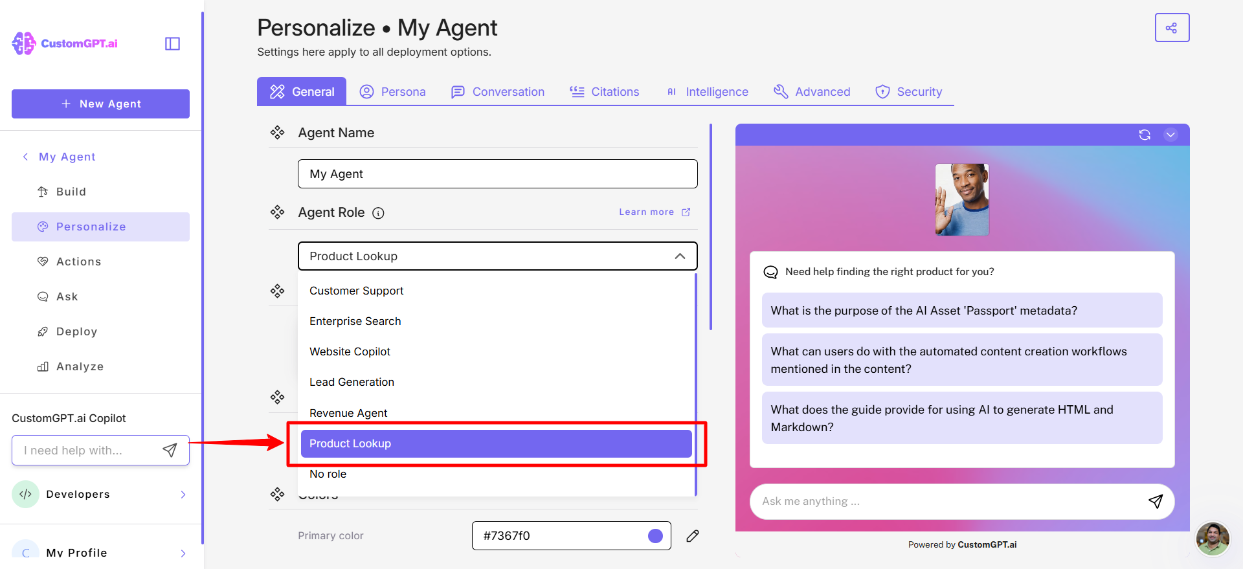Send the preview chat message
The image size is (1243, 569).
point(1156,501)
